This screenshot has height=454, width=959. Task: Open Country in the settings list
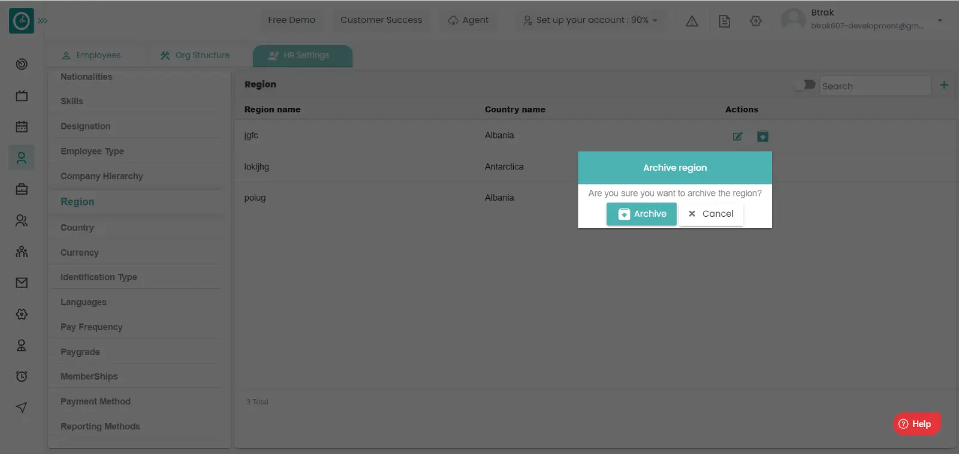click(77, 228)
